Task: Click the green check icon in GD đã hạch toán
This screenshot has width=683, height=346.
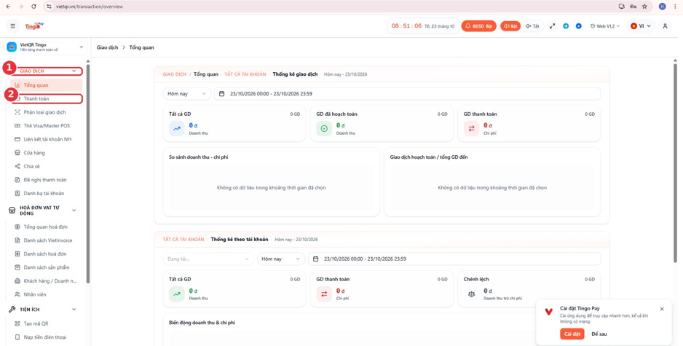Action: 324,128
